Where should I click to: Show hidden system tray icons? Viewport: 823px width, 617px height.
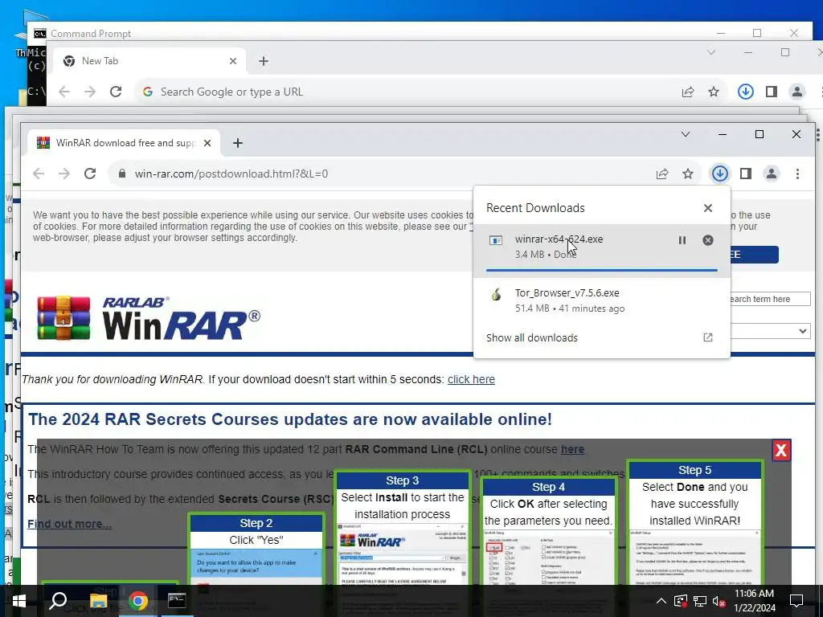pos(661,601)
